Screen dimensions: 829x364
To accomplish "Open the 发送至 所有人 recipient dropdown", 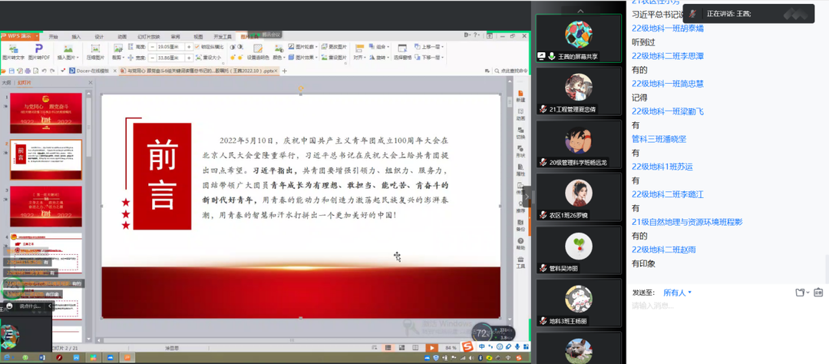I will point(678,293).
